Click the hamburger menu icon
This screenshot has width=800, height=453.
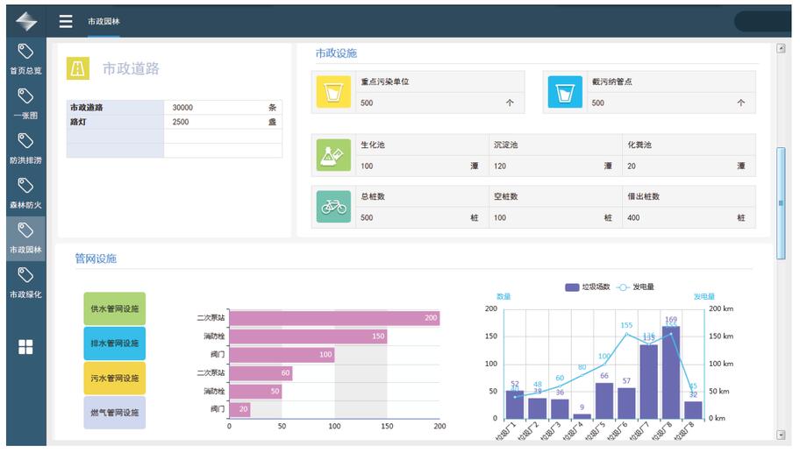(66, 22)
